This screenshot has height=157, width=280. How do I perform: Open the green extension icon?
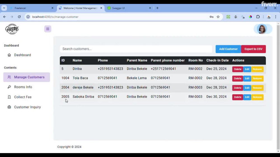click(x=228, y=17)
